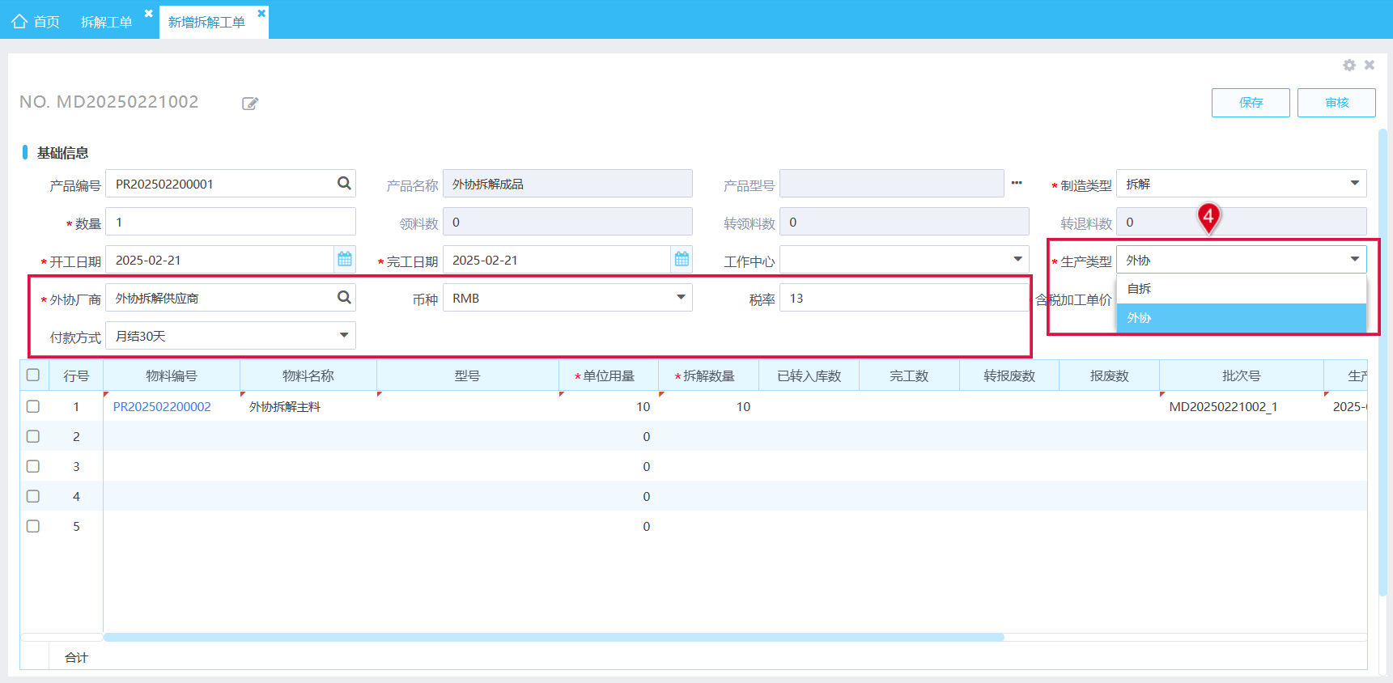
Task: Click the vertical page scrollbar
Action: pos(1383,362)
